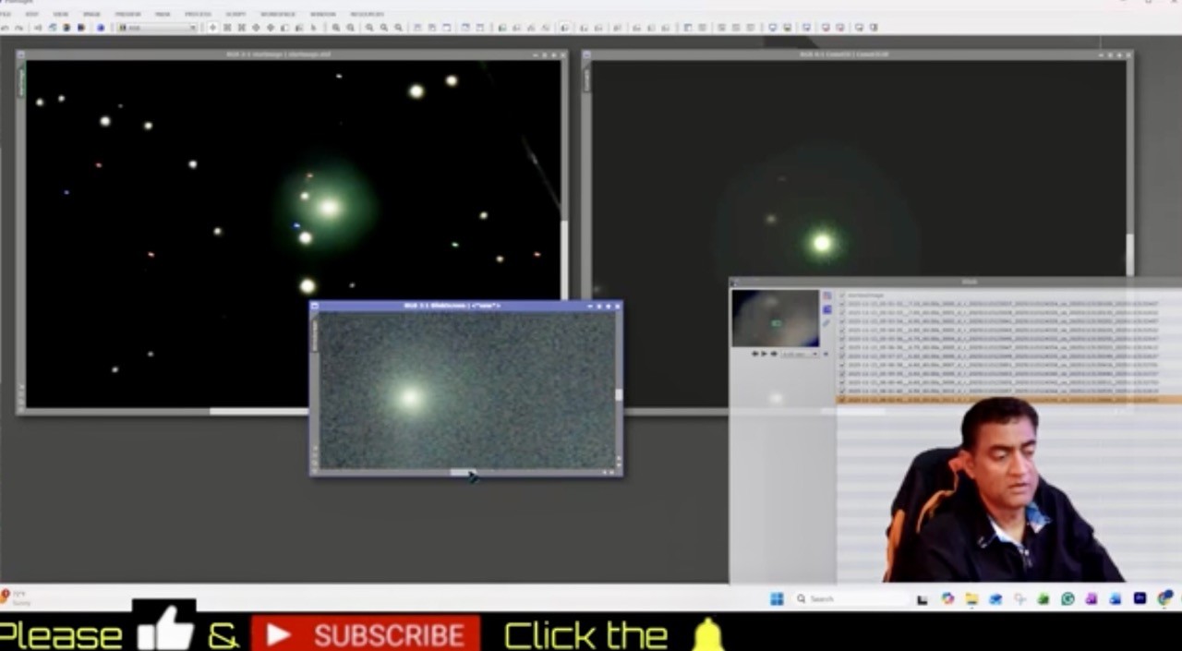Uncheck the masterImage entry in the Blink list
The image size is (1182, 651).
(x=840, y=295)
